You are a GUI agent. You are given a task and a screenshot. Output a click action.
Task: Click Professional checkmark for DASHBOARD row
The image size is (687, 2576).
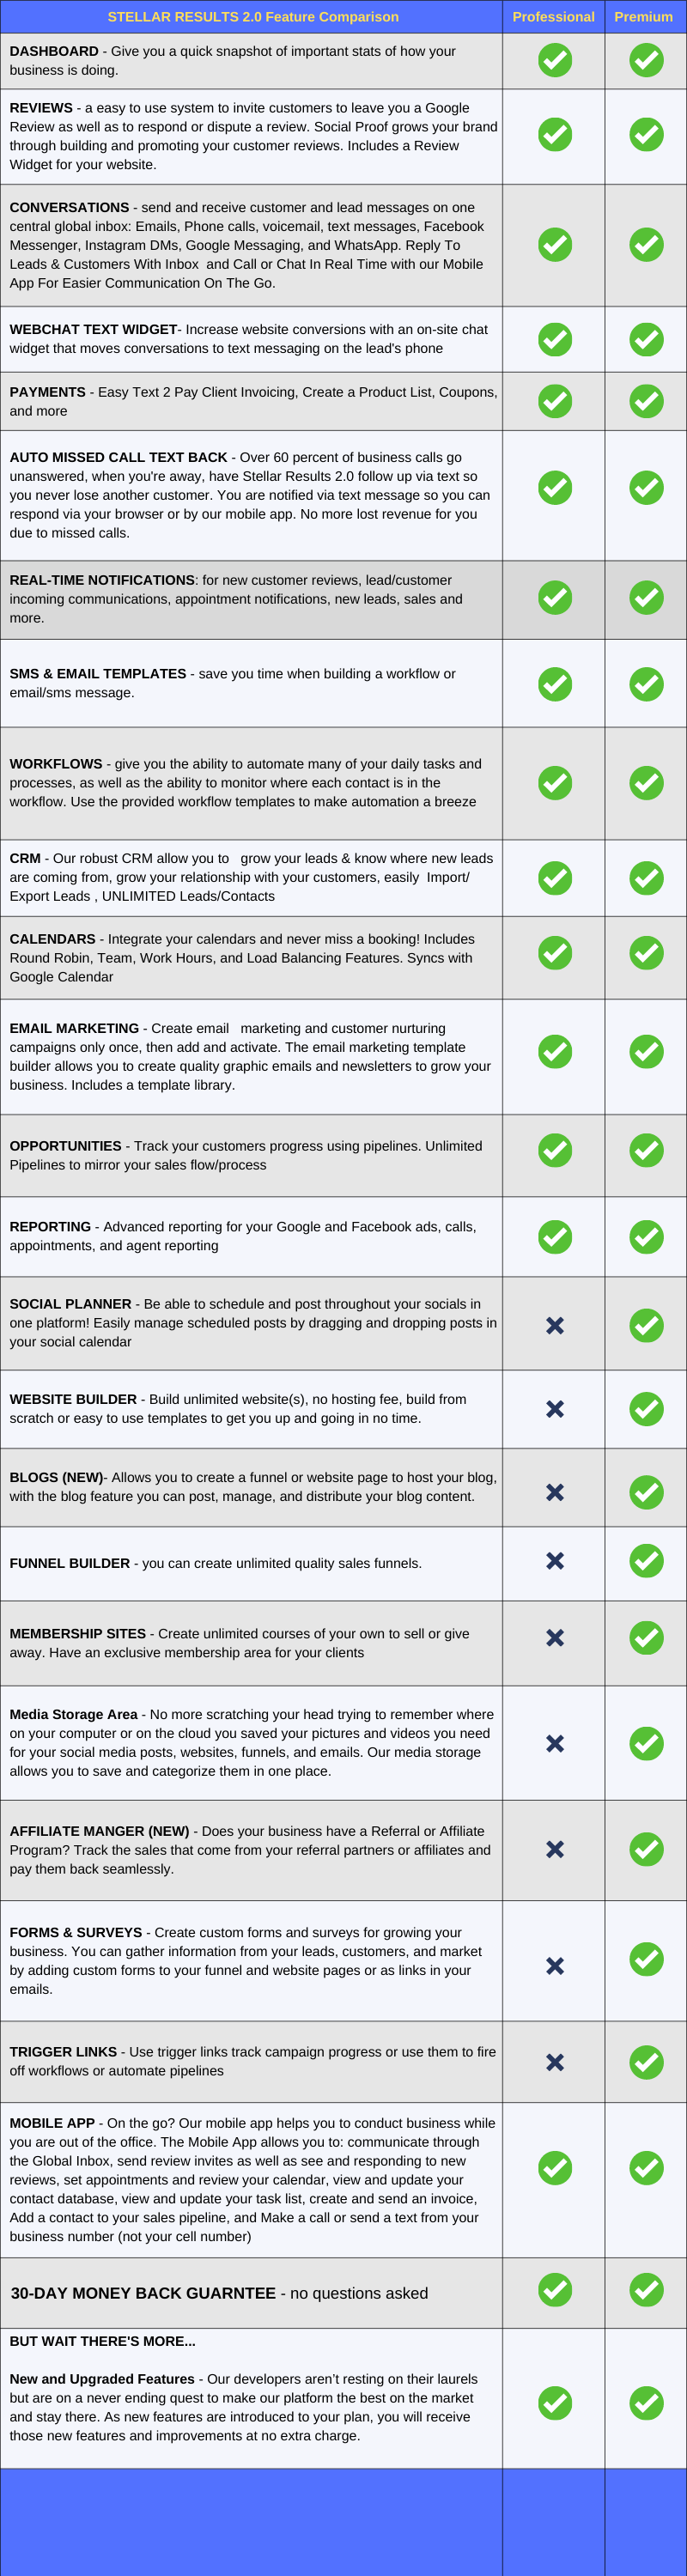tap(555, 60)
